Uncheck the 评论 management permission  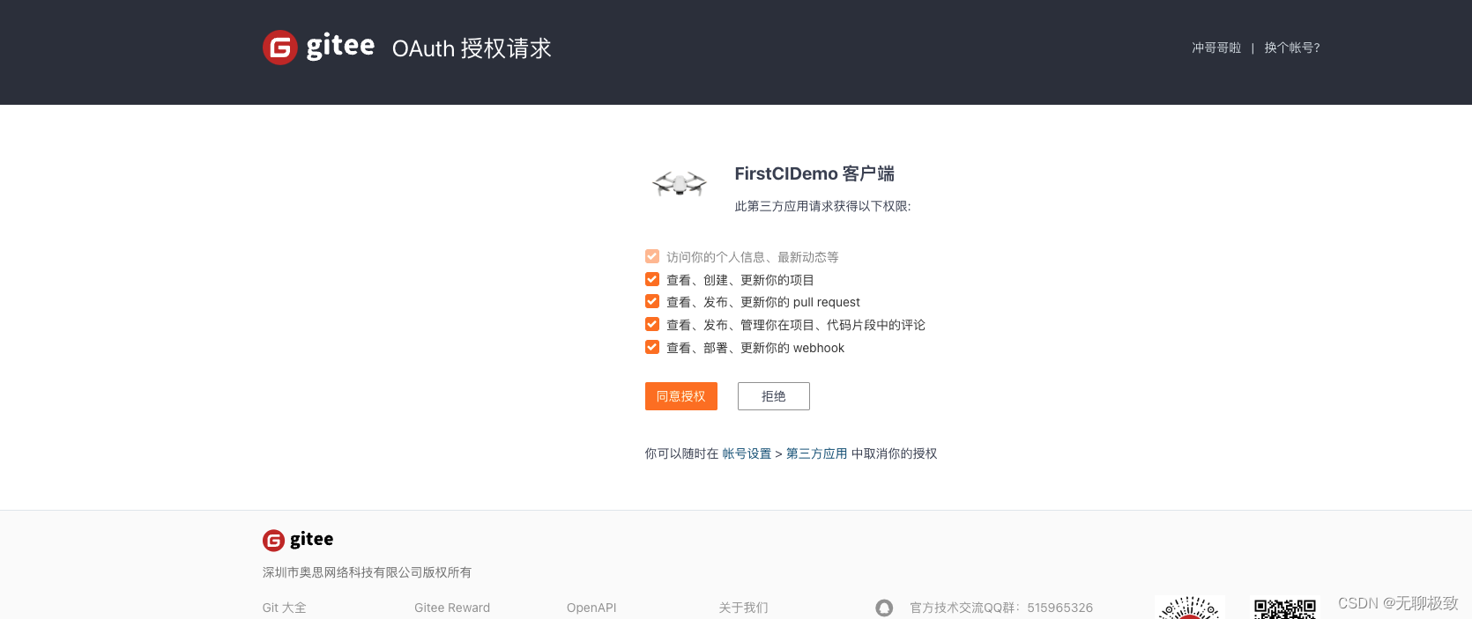click(x=651, y=324)
